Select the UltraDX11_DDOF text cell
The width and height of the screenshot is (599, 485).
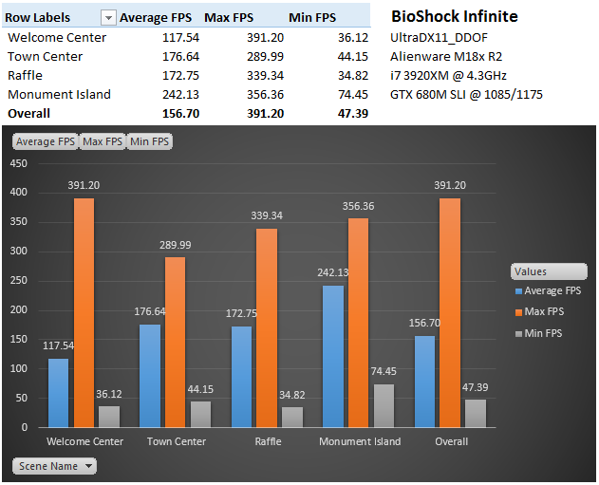439,37
